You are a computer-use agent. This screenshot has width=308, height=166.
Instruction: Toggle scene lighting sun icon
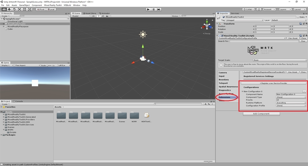[98, 16]
